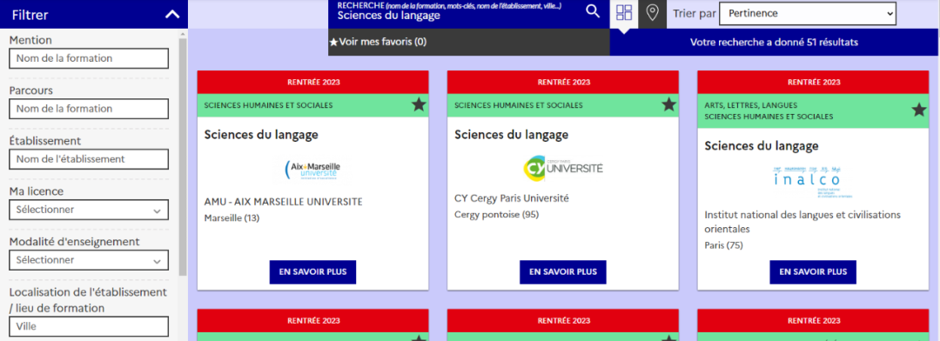
Task: Click the Mention input field
Action: pos(89,59)
